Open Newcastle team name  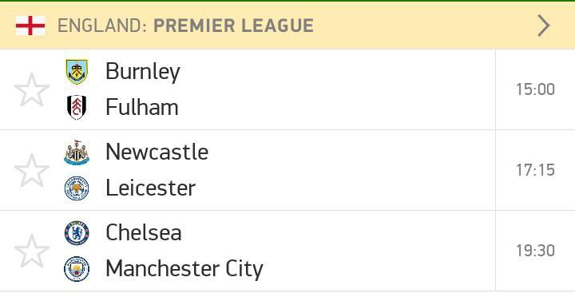pyautogui.click(x=157, y=152)
